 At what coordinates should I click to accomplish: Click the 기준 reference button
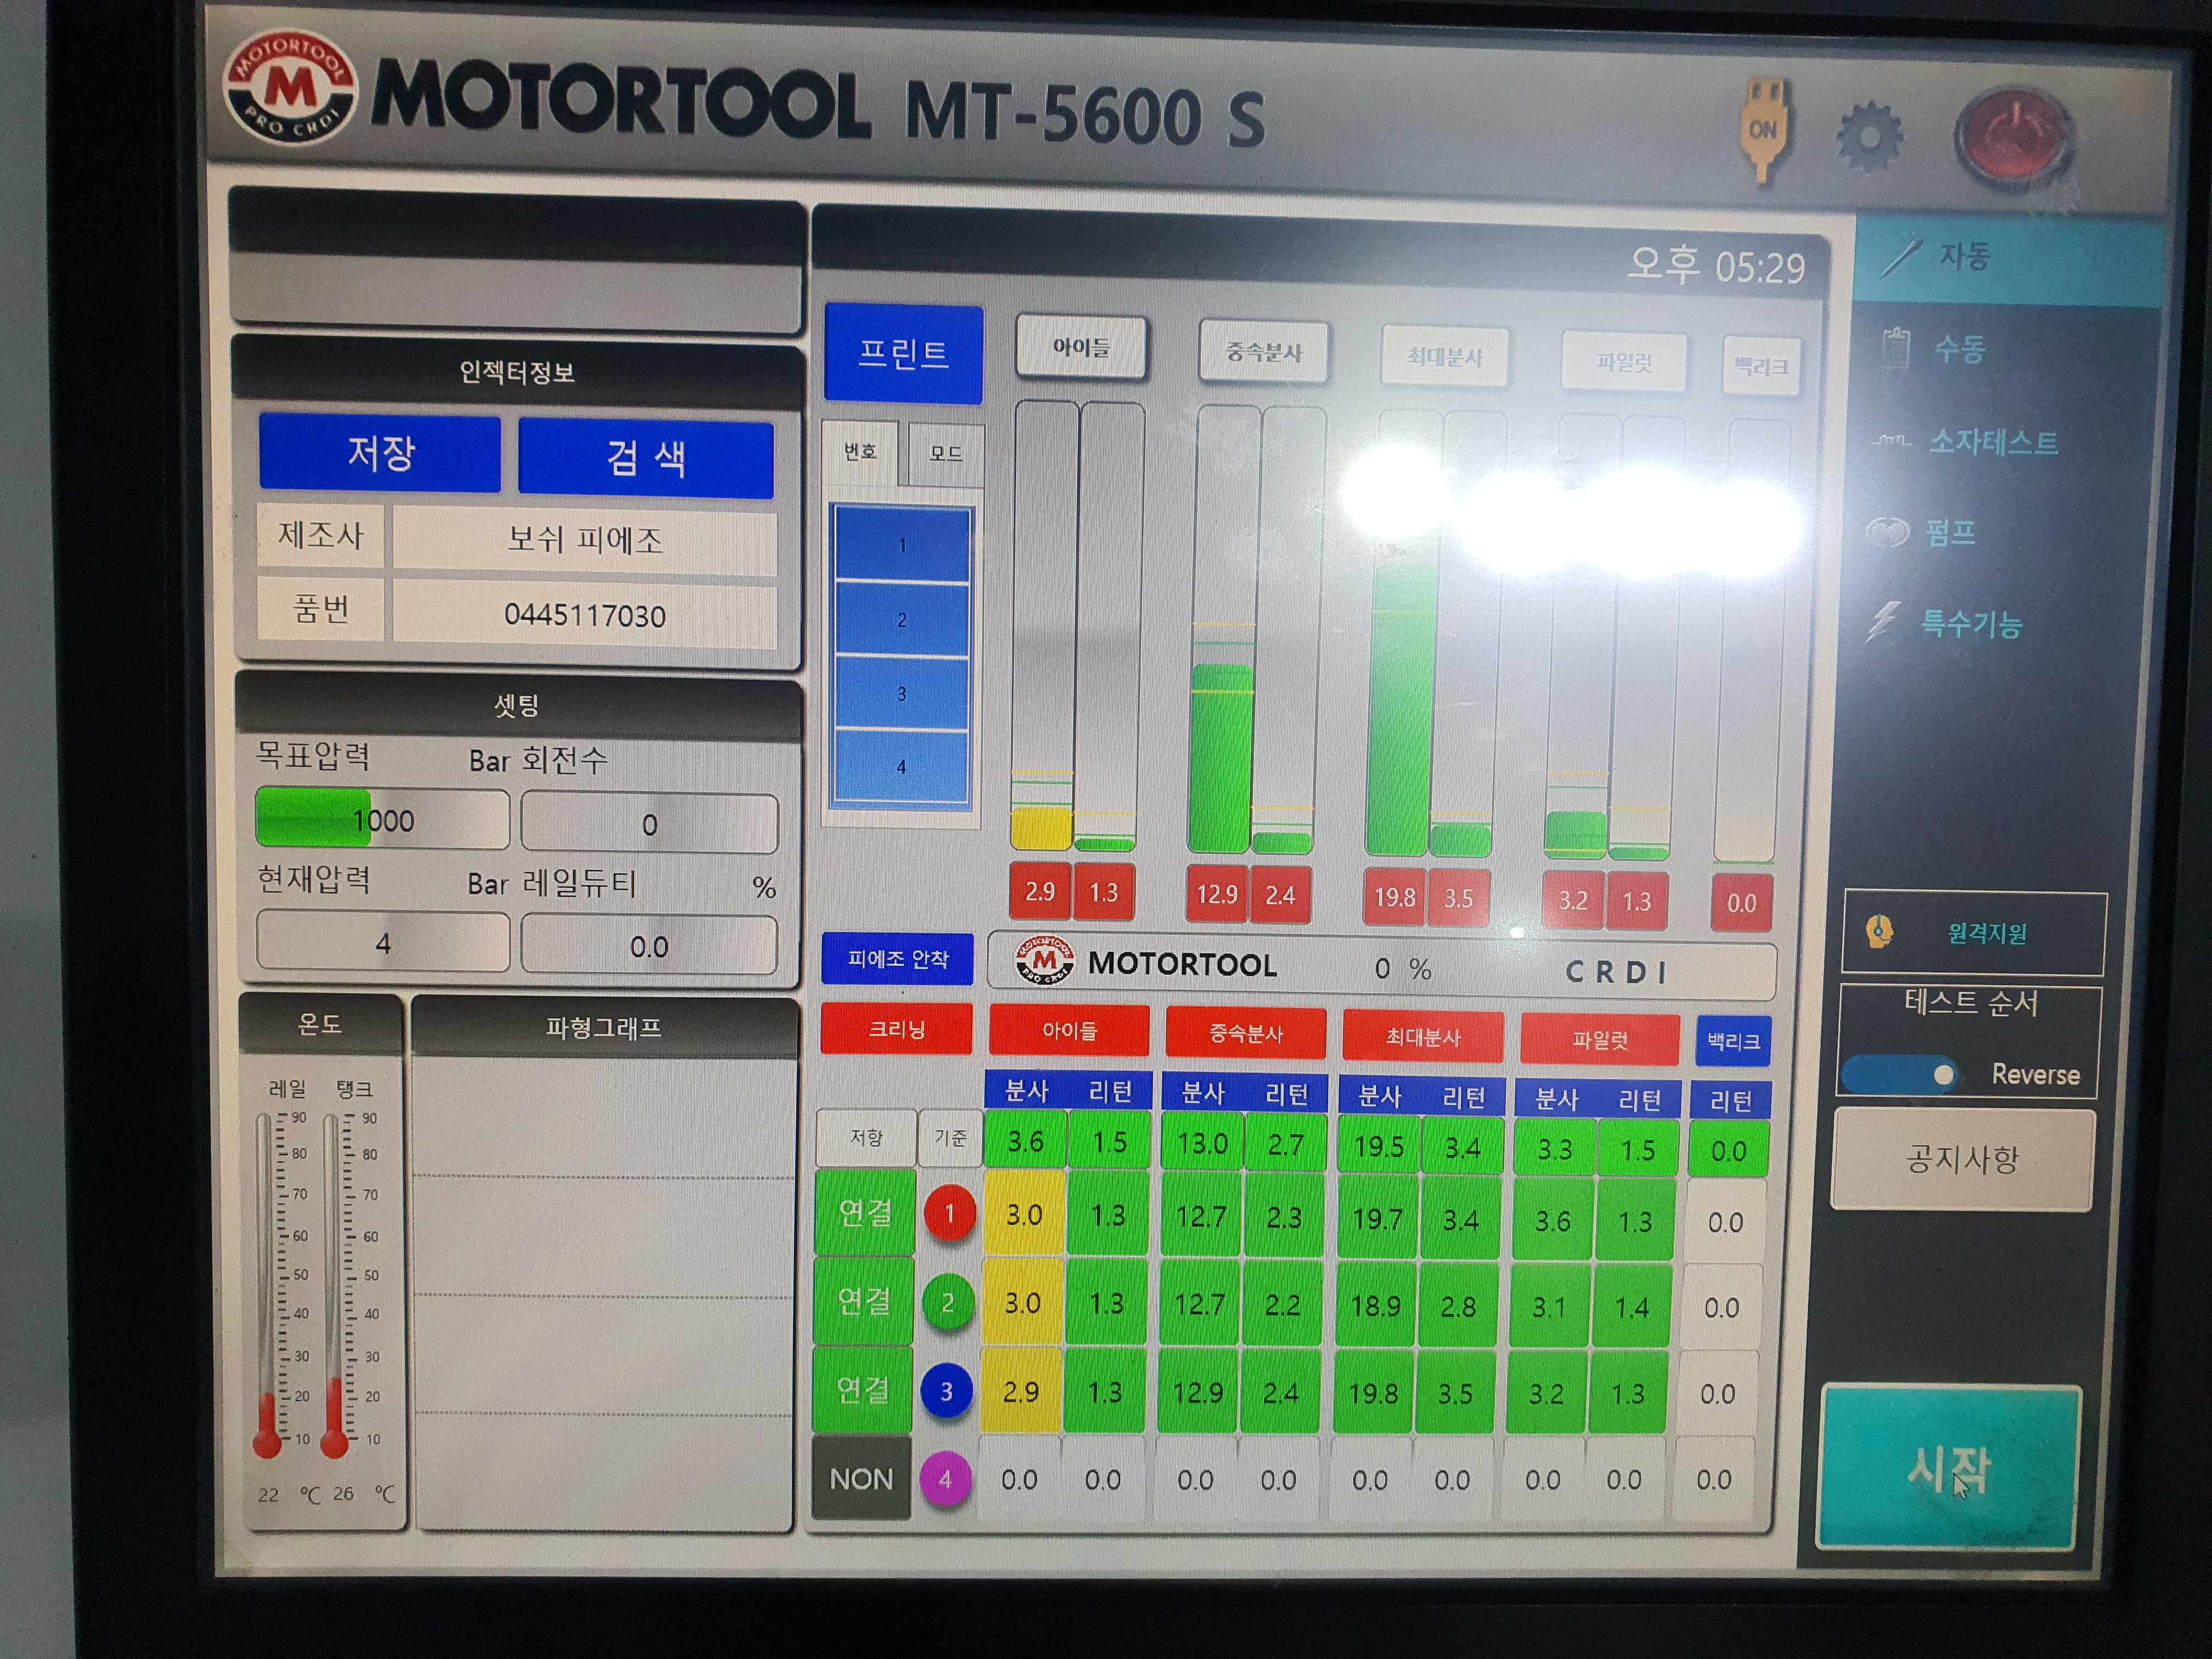click(x=950, y=1138)
